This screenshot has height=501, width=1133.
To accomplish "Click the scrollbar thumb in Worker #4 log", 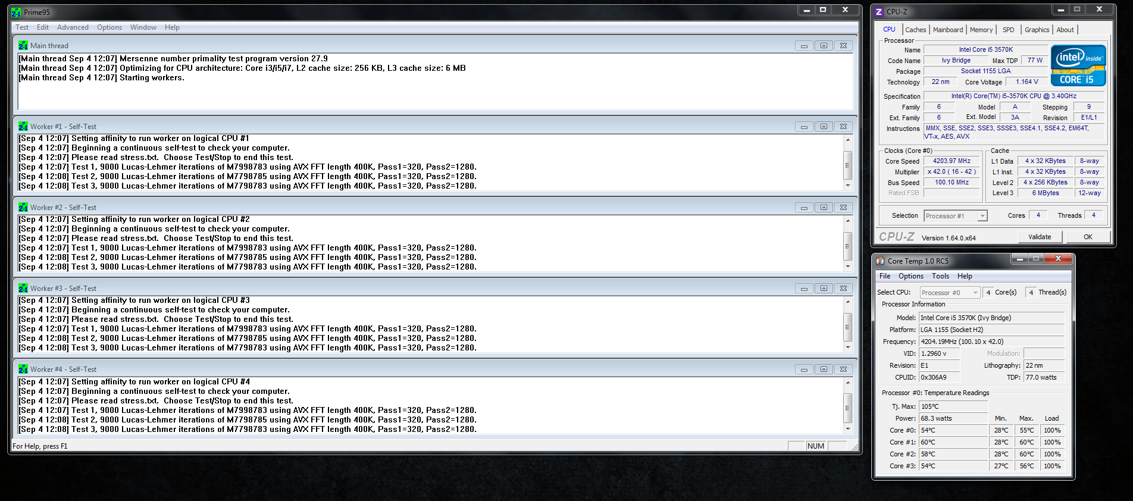I will pos(848,409).
